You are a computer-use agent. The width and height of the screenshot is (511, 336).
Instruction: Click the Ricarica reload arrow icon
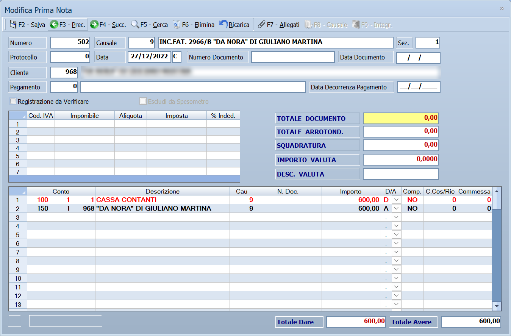click(223, 25)
